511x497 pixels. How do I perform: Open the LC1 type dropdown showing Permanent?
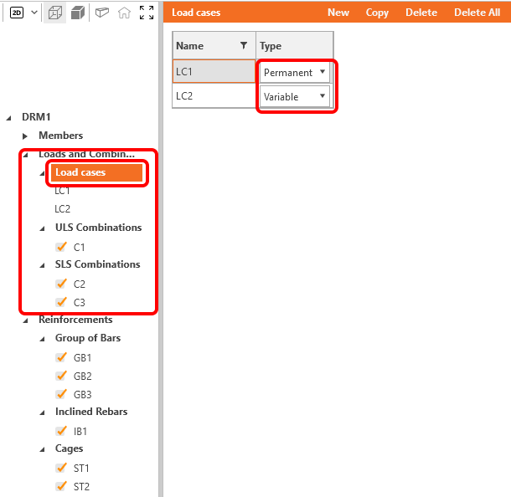(x=323, y=73)
